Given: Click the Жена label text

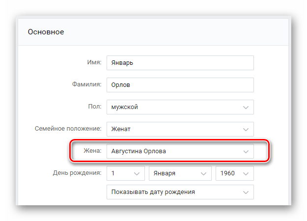Looking at the screenshot, I should point(93,151).
